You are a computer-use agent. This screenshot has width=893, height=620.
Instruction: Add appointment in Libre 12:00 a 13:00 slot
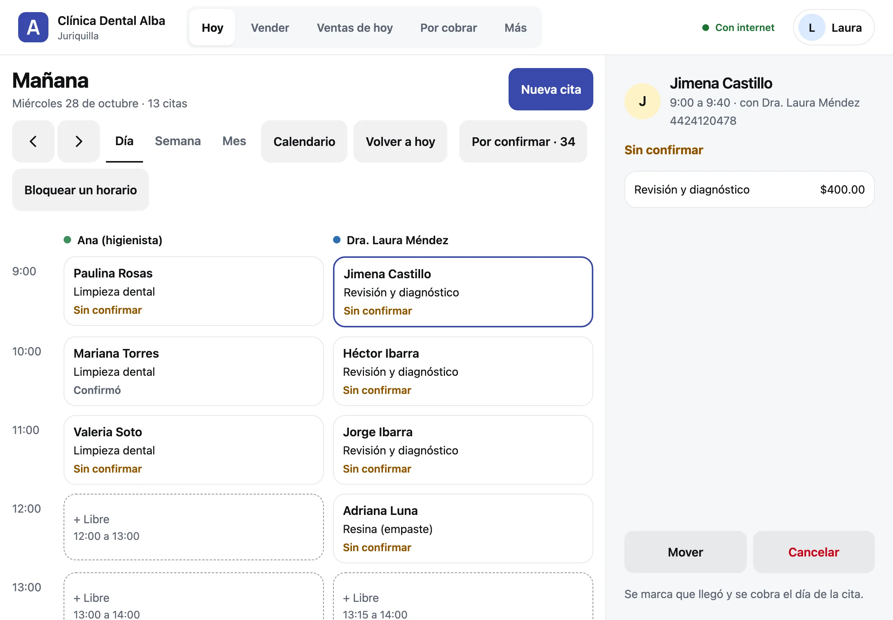[x=194, y=527]
